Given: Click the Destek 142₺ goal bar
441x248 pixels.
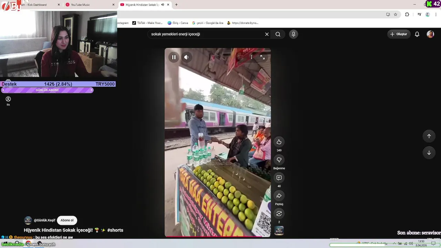Looking at the screenshot, I should (x=58, y=84).
